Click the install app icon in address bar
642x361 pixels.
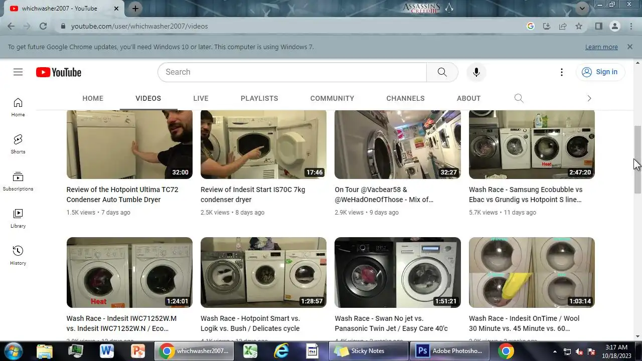(x=547, y=26)
